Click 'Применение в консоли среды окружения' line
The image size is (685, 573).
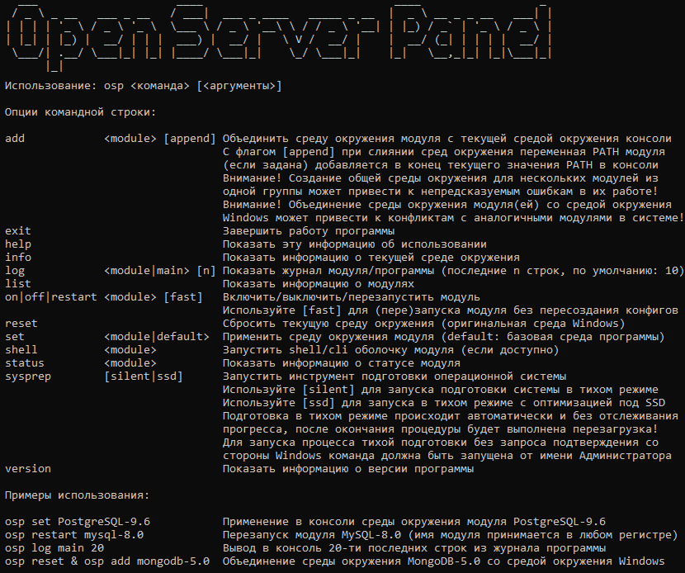tap(414, 522)
